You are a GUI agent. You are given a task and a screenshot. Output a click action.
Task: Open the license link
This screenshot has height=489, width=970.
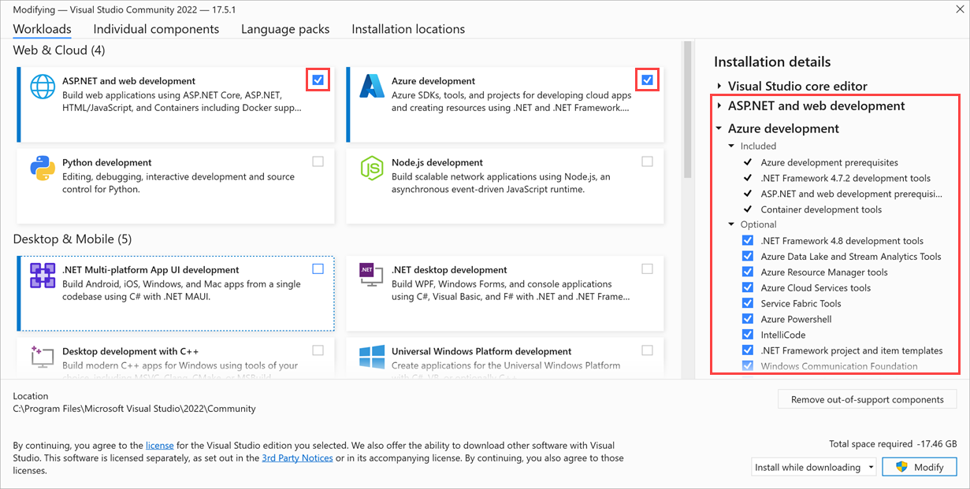[x=160, y=446]
